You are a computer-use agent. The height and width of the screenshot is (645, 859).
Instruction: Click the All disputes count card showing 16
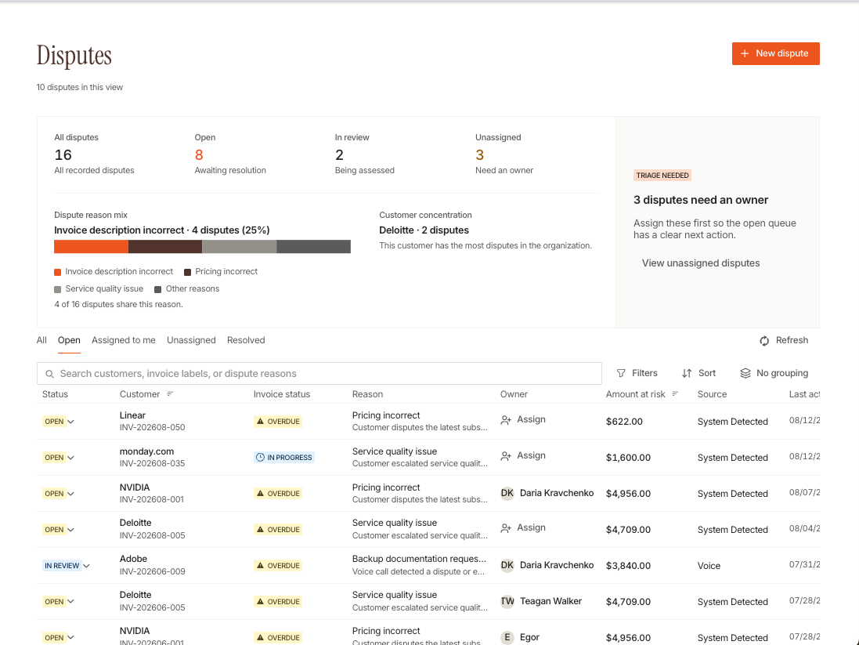point(94,154)
